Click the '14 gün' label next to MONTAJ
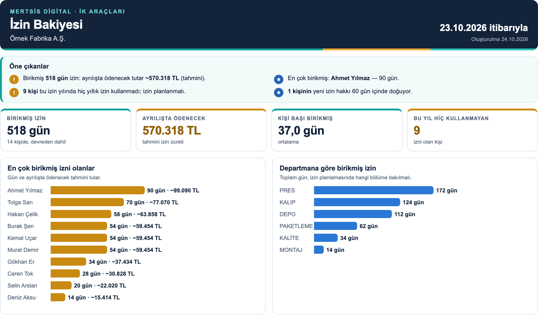The image size is (538, 316). [335, 250]
